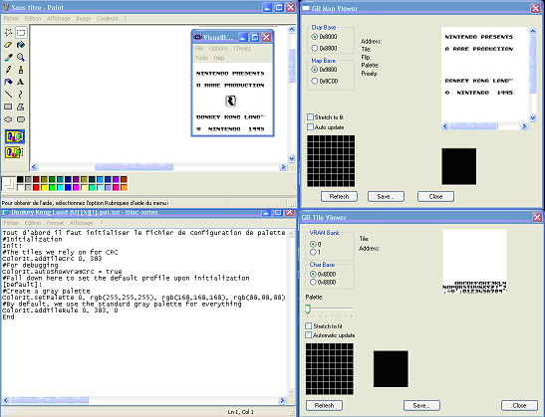Choose the opaque selection option in Paint
The image size is (545, 417).
pyautogui.click(x=15, y=136)
